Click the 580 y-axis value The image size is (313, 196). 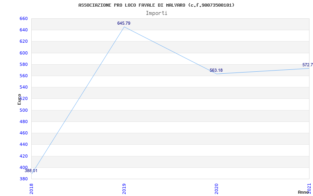[x=23, y=64]
